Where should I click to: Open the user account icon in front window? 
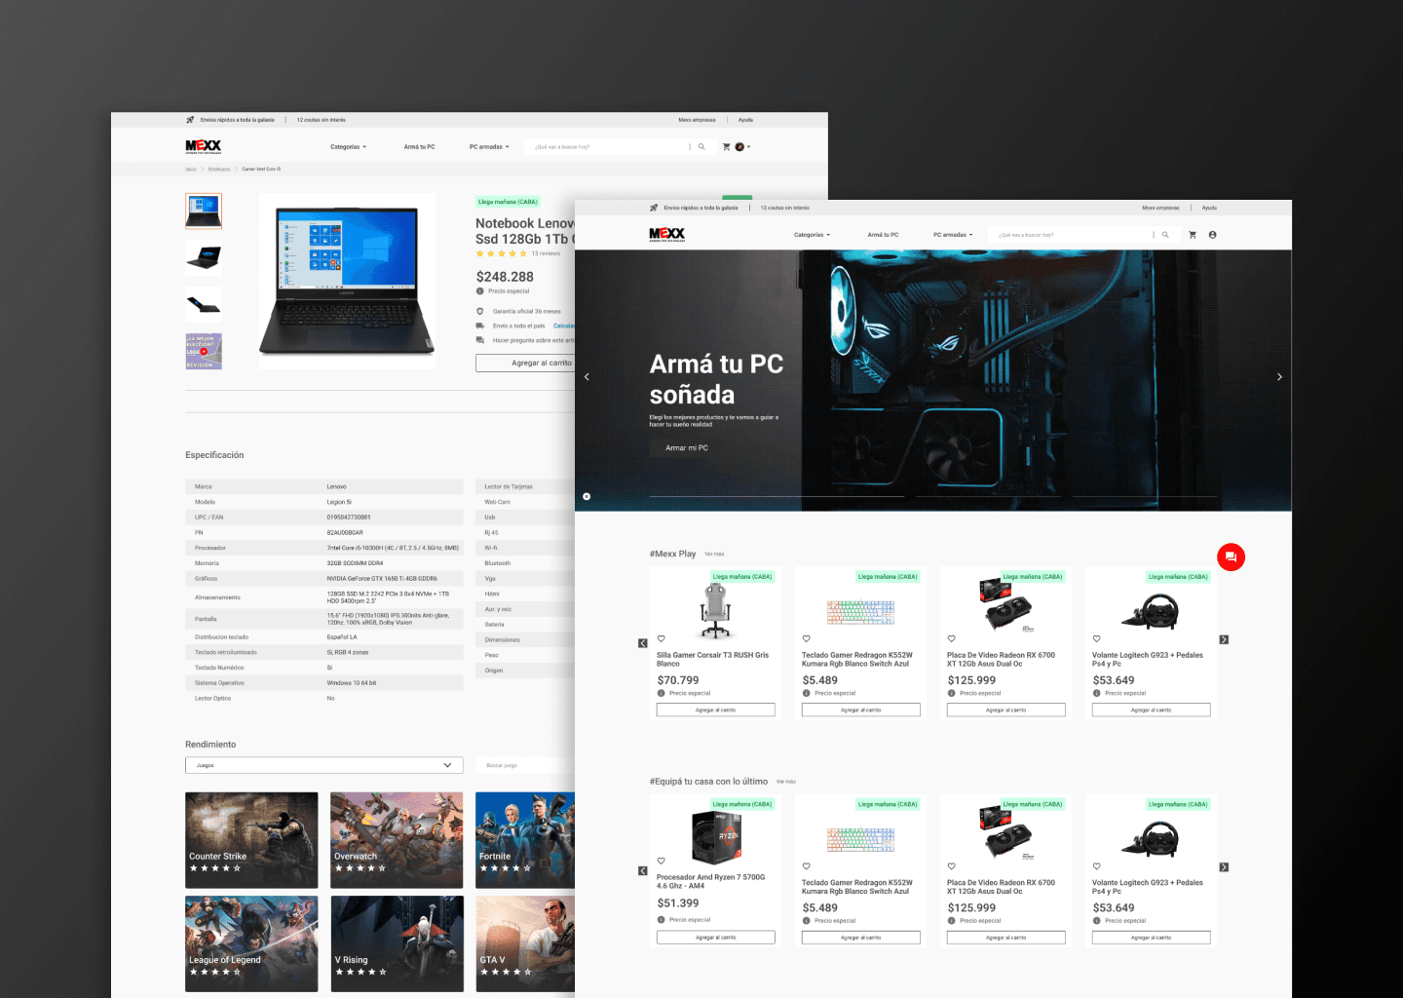pyautogui.click(x=1212, y=235)
